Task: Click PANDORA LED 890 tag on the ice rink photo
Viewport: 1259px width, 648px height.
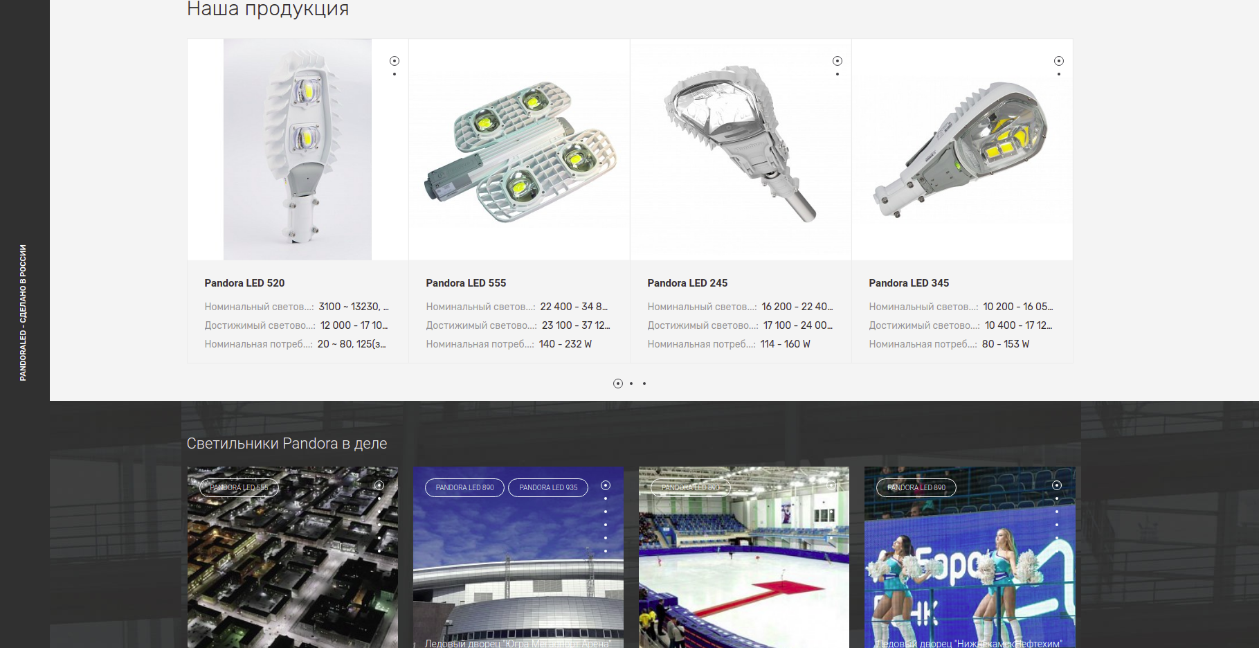Action: tap(691, 487)
